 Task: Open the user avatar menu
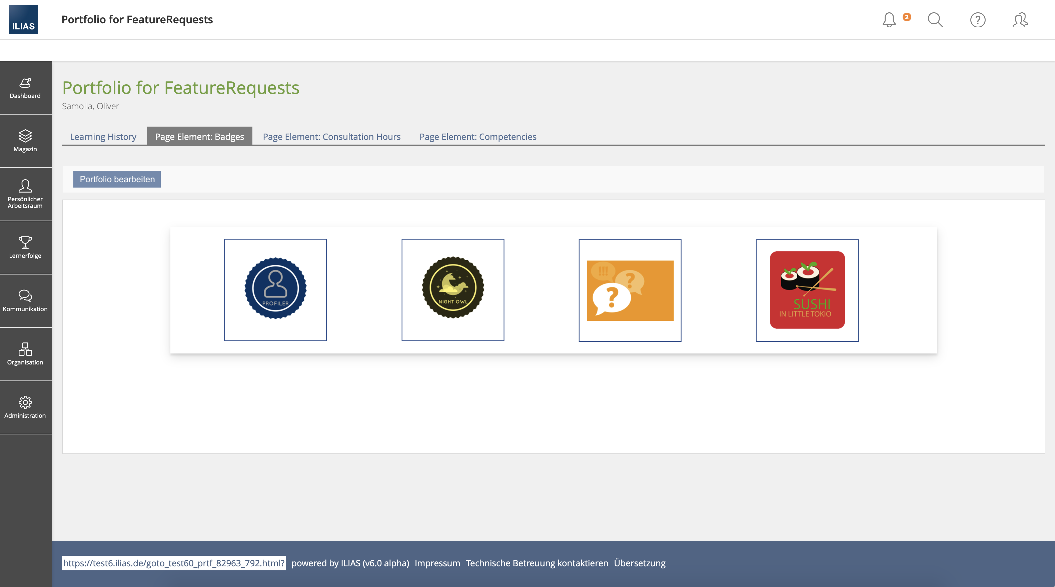(x=1020, y=20)
